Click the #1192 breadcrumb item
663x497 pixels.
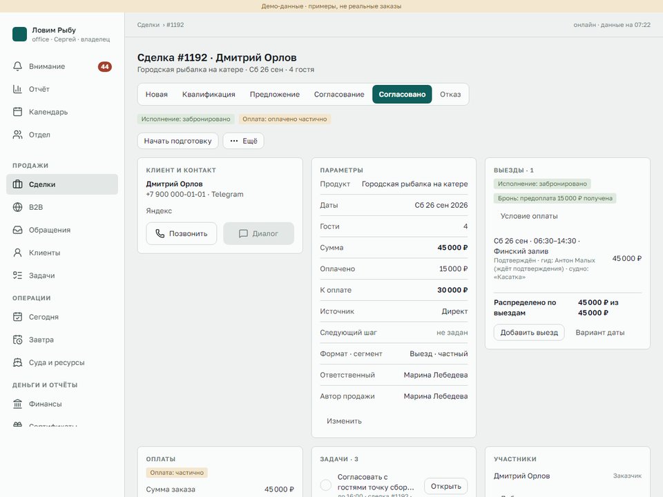pos(175,25)
